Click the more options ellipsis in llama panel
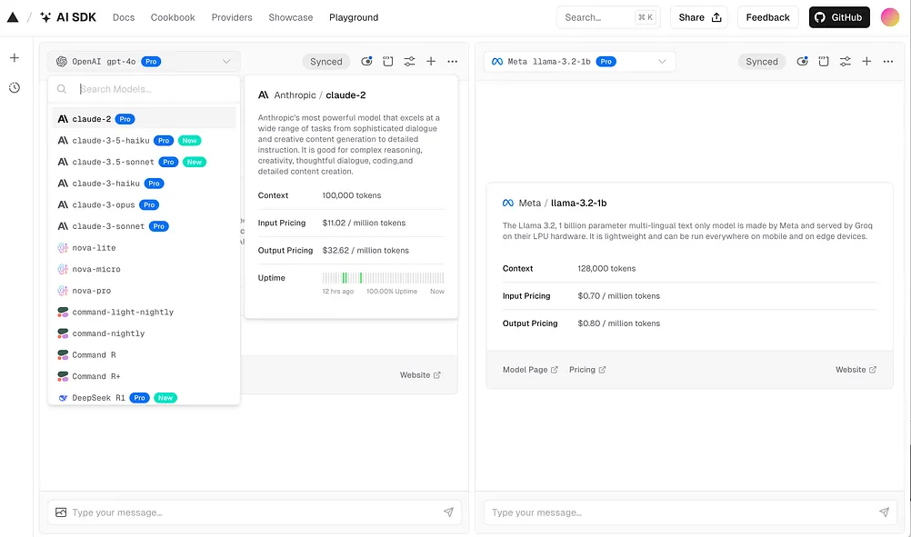Image resolution: width=911 pixels, height=537 pixels. [887, 62]
